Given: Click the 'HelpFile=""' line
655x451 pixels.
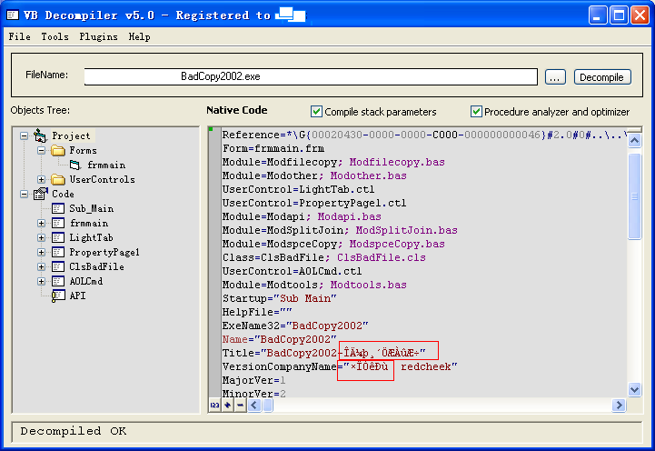Looking at the screenshot, I should pyautogui.click(x=257, y=312).
